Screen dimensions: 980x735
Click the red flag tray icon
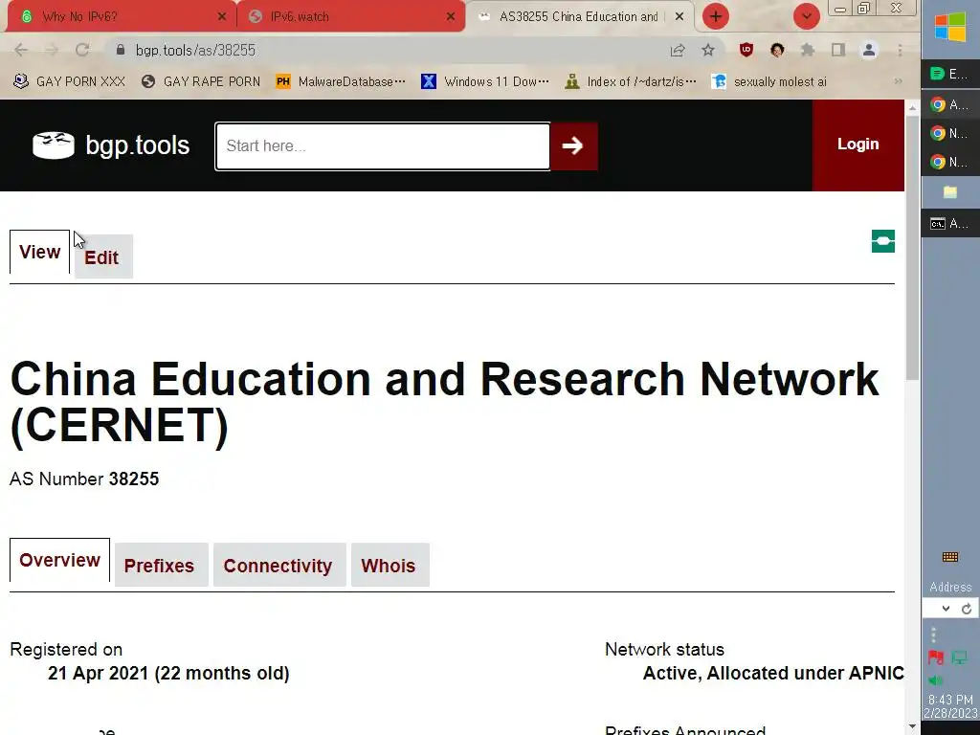tap(936, 657)
